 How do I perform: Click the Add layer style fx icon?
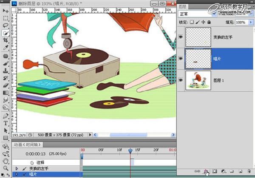coord(207,171)
